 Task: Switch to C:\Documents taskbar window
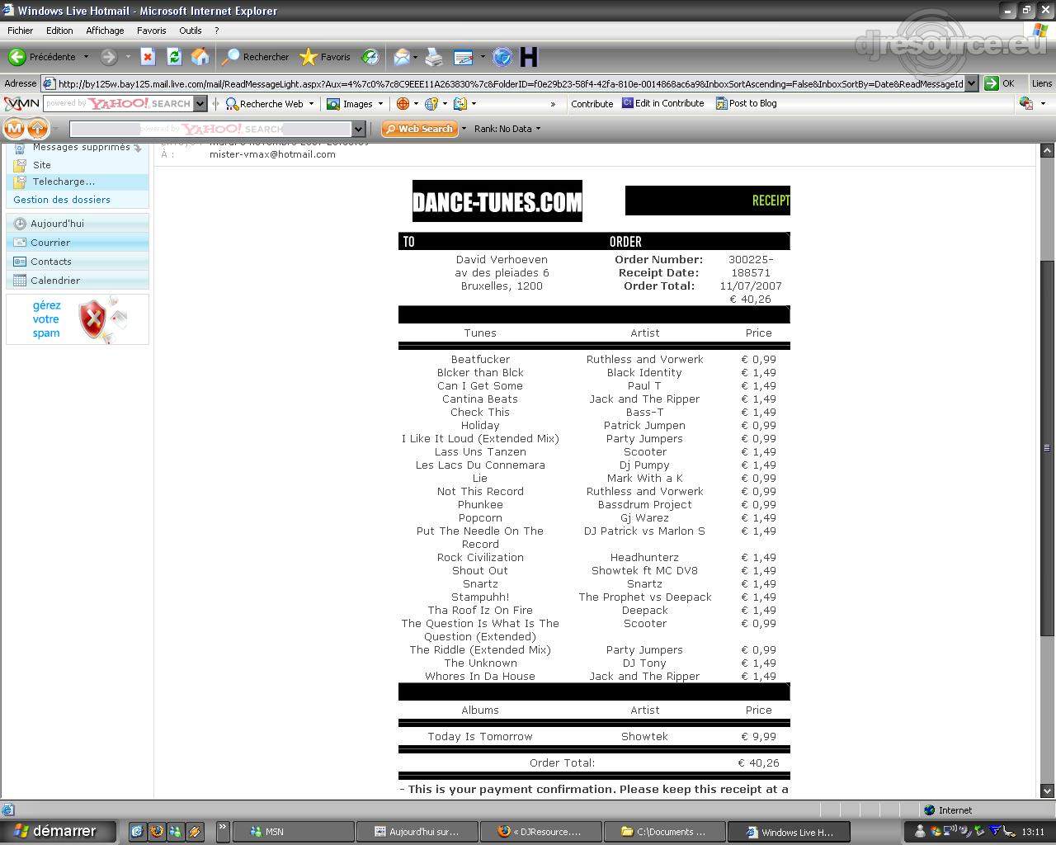point(664,832)
